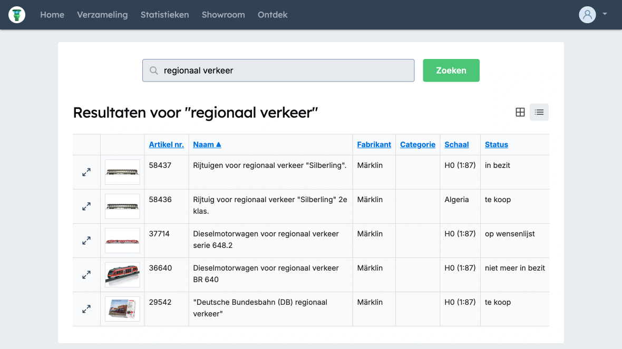
Task: Sort the table by Status column
Action: point(496,145)
